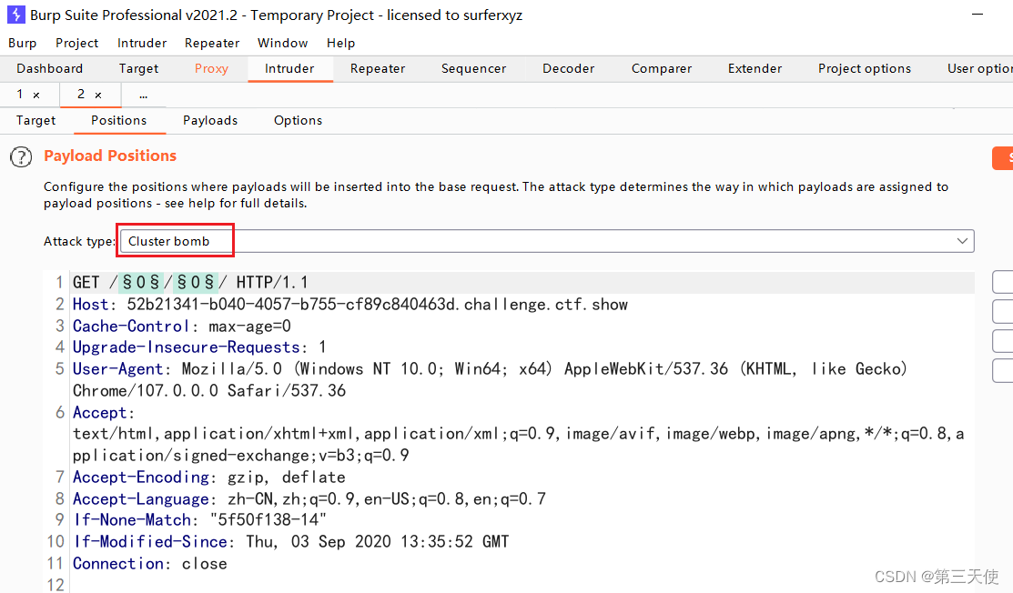Open the Project menu
Screen dimensions: 1013x593
point(76,44)
